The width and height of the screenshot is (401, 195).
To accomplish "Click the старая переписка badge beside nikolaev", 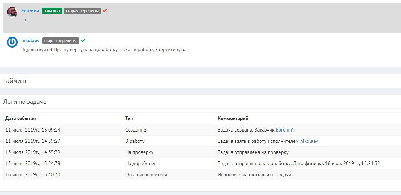I will [x=61, y=41].
